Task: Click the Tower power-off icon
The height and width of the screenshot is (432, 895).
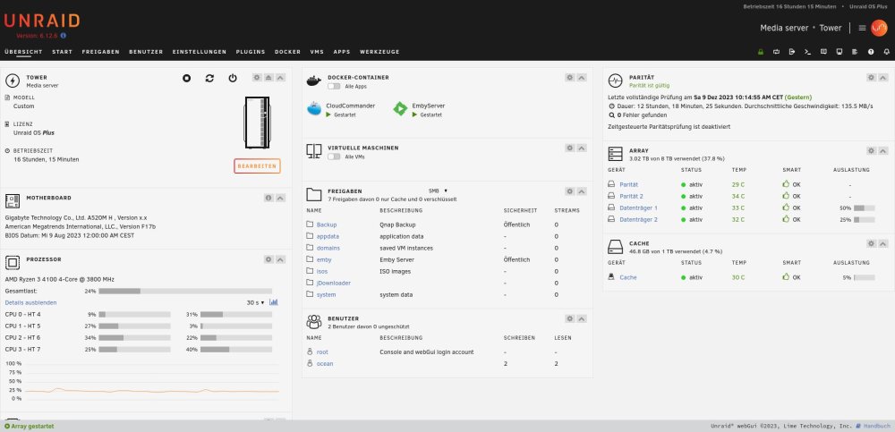Action: (233, 78)
